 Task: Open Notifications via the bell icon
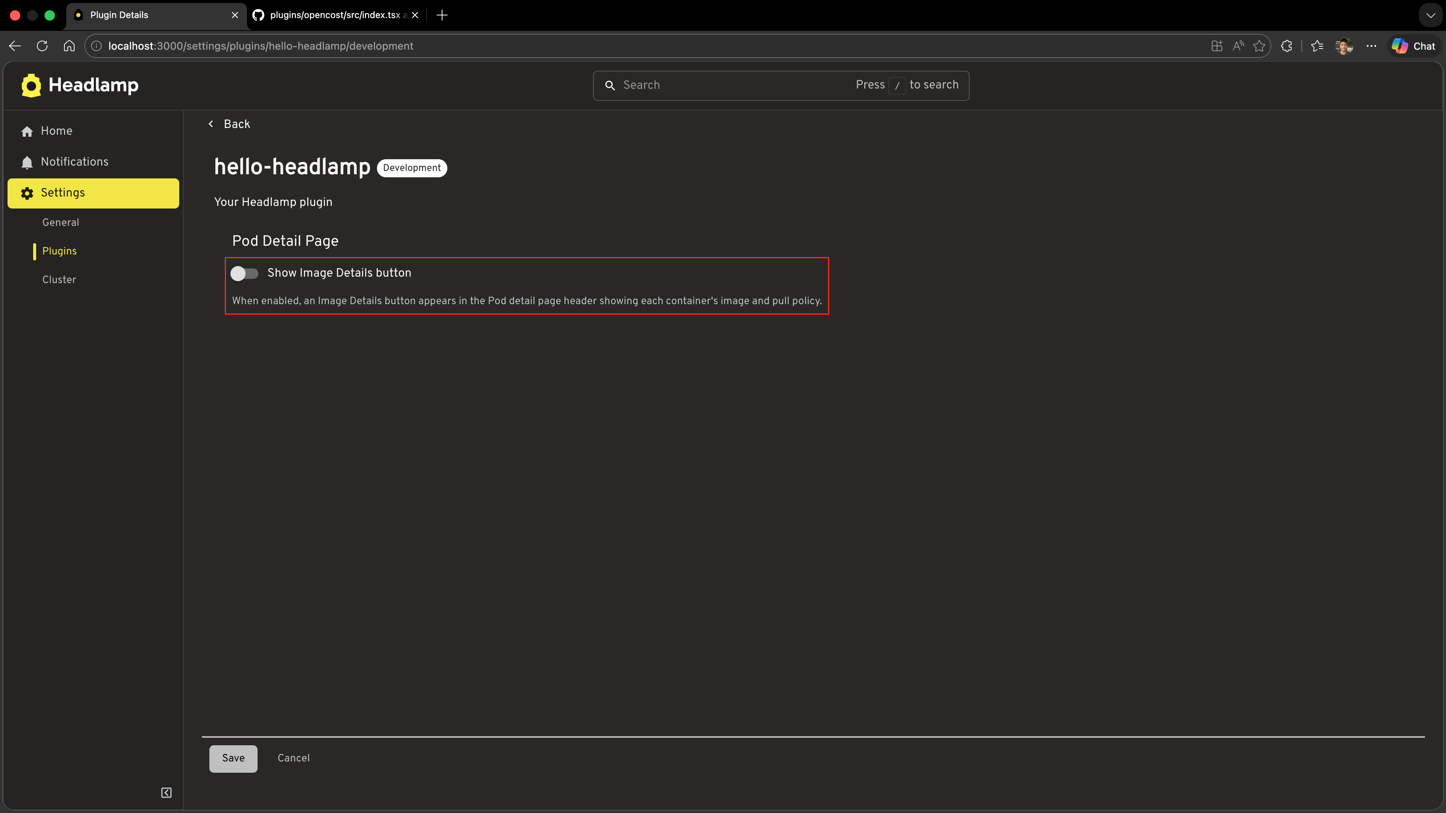click(x=27, y=161)
